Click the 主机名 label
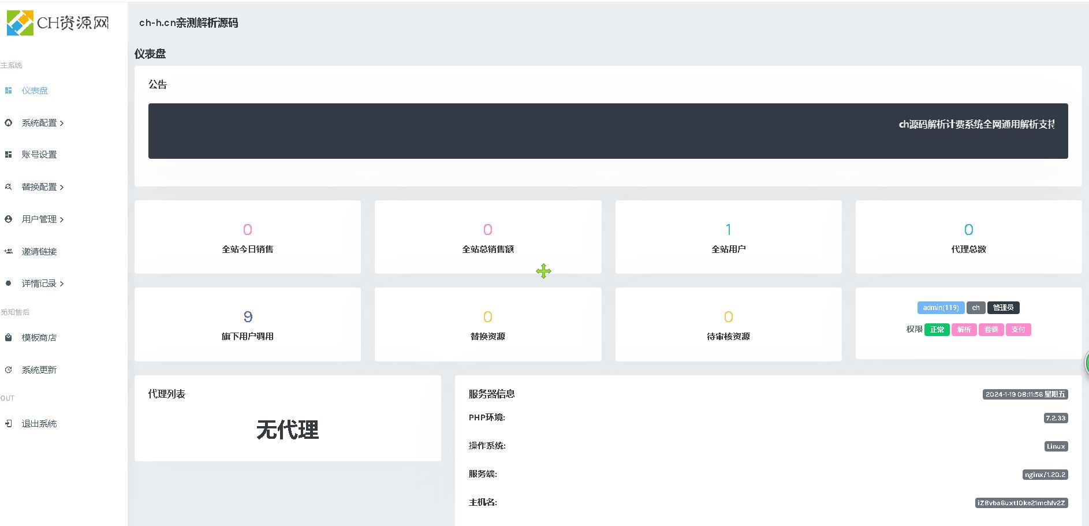 coord(483,502)
